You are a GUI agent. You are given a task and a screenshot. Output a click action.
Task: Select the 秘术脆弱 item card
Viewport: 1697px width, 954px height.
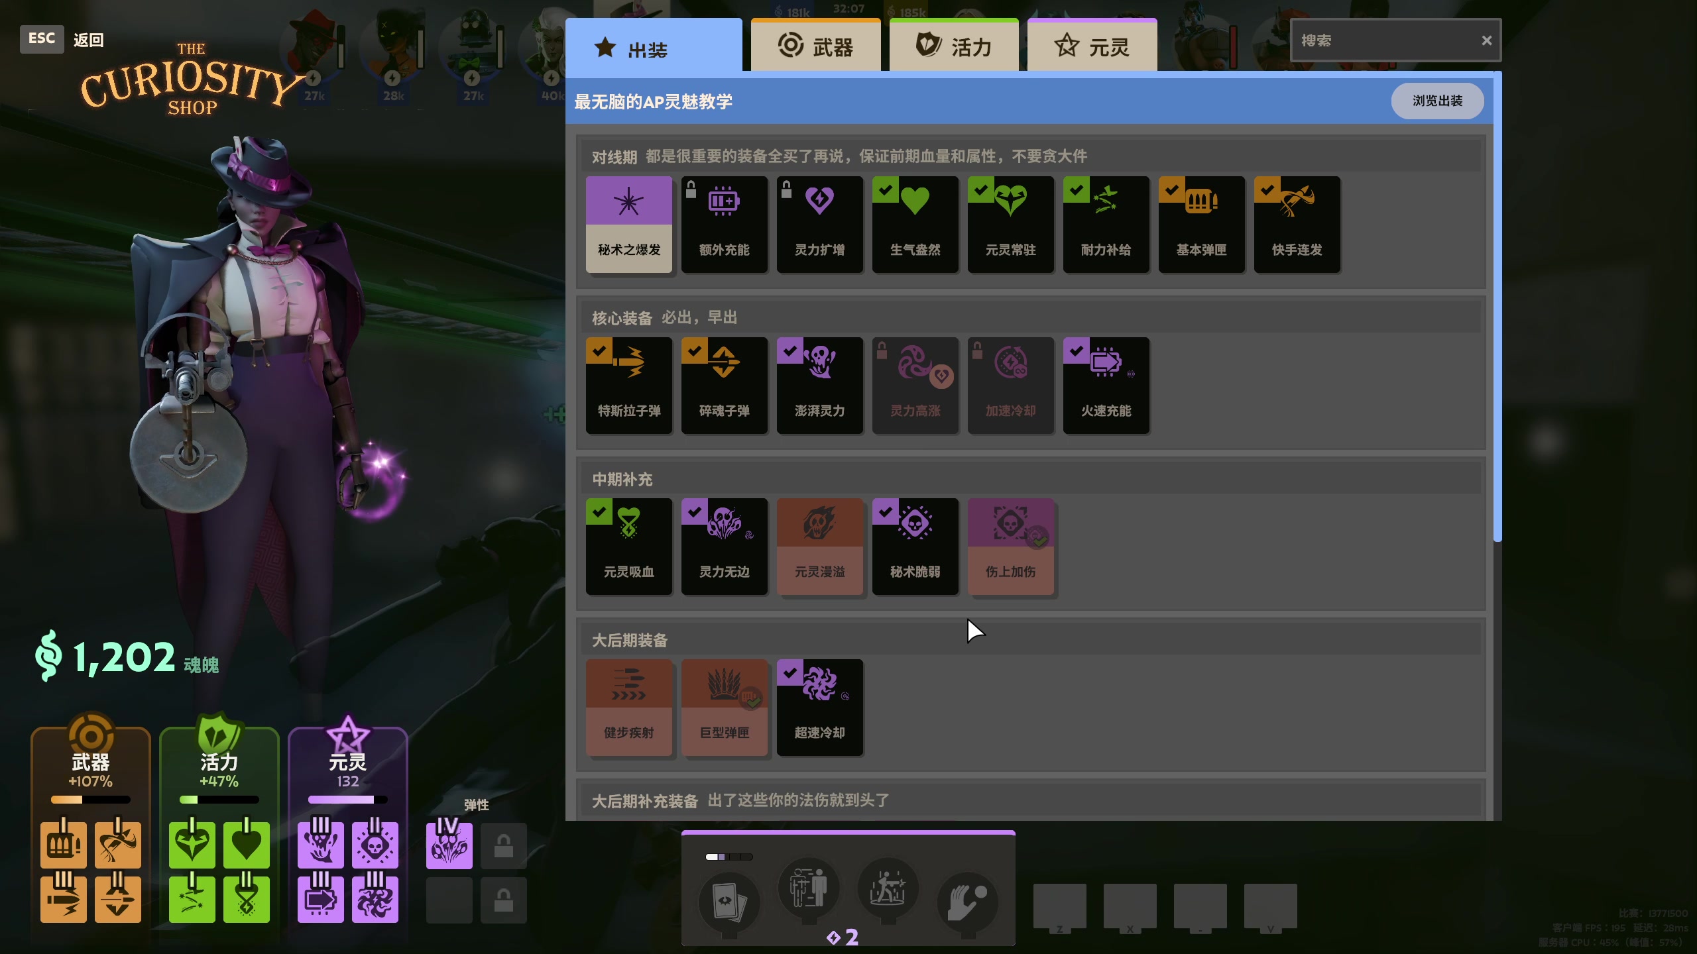915,547
